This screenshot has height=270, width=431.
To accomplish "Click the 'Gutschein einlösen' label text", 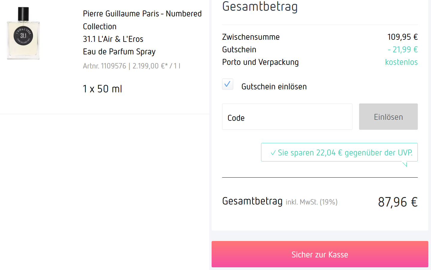I will click(x=274, y=87).
